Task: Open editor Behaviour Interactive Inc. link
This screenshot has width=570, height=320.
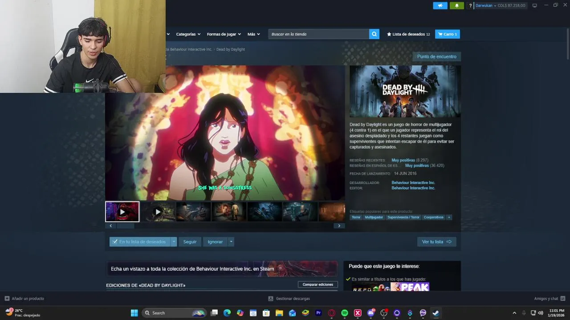Action: tap(413, 188)
